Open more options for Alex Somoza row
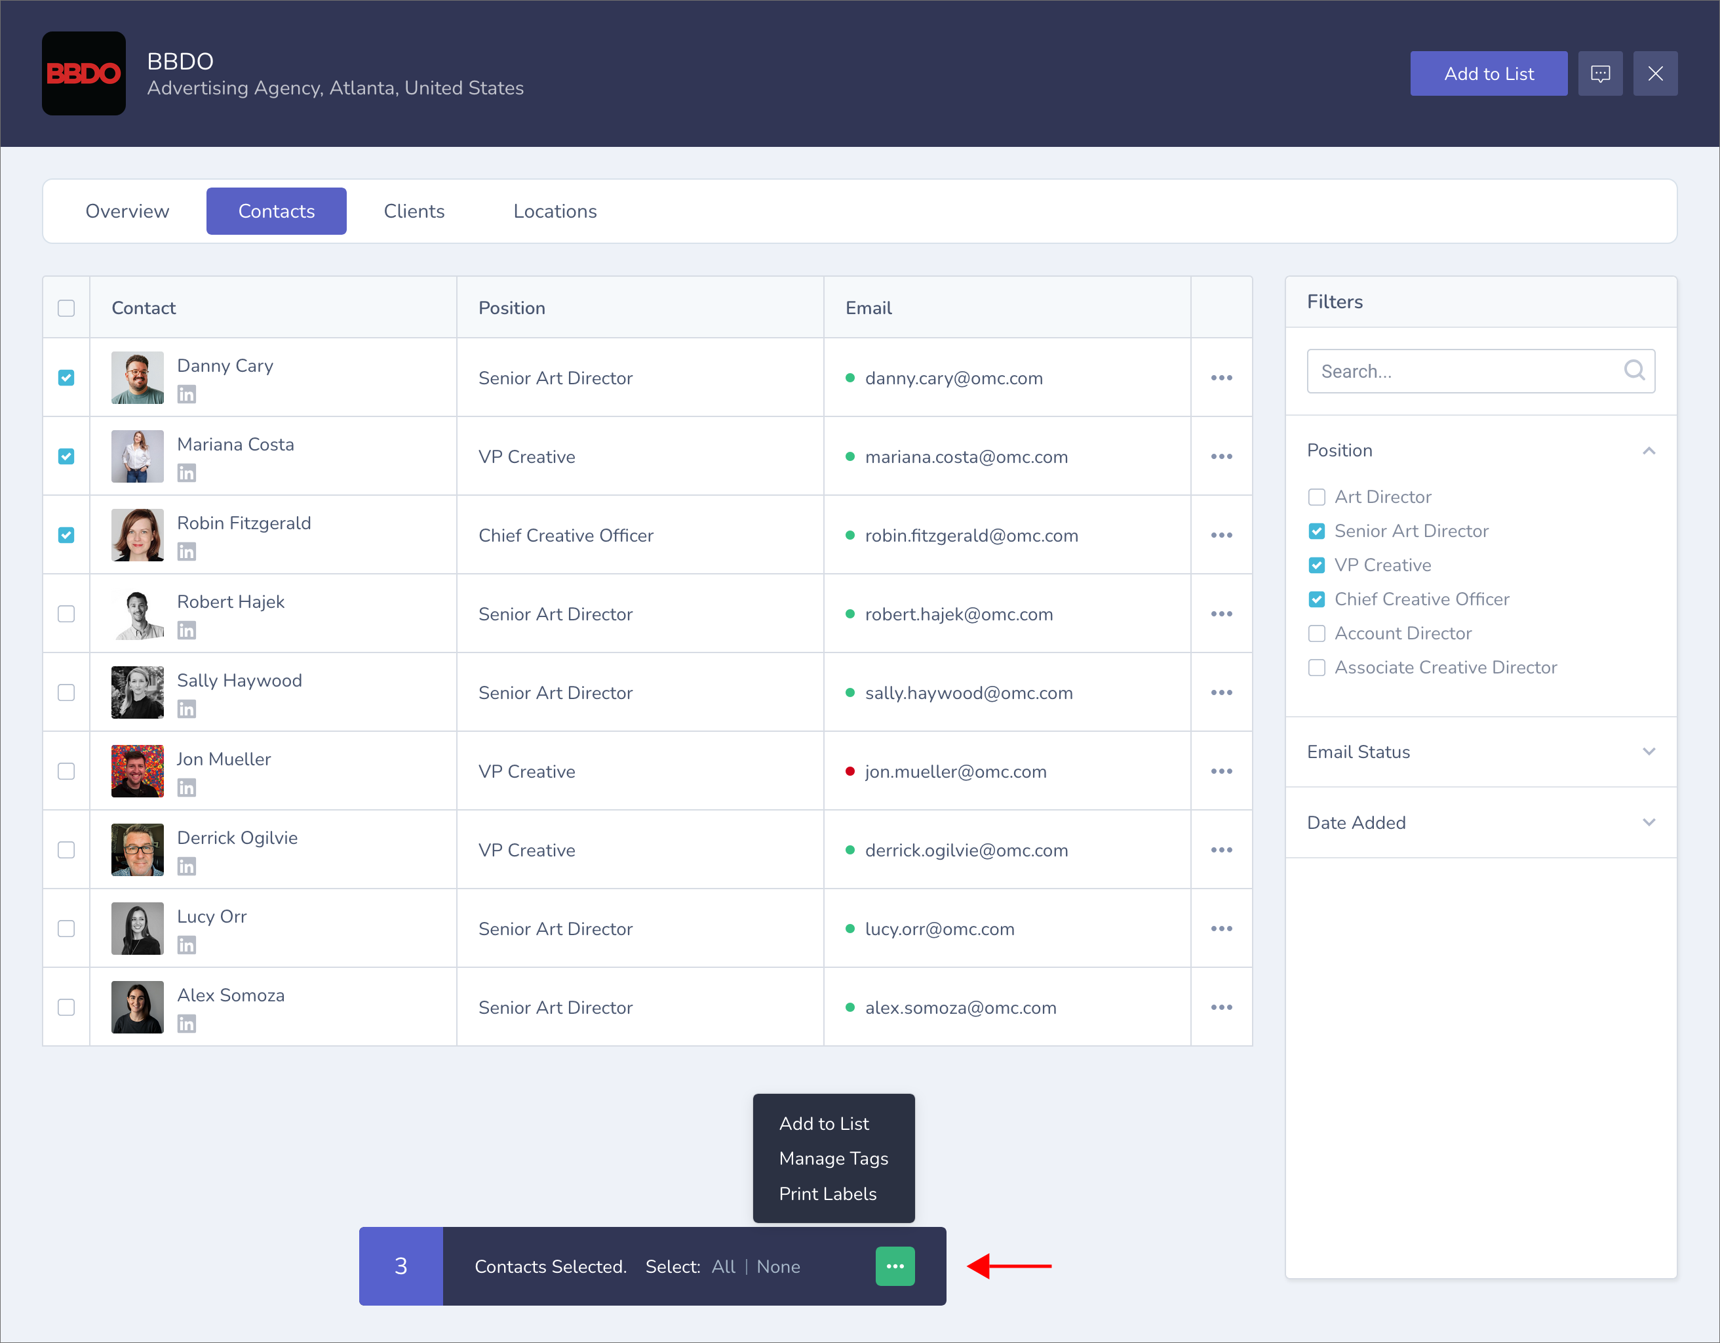Viewport: 1720px width, 1343px height. coord(1221,1009)
